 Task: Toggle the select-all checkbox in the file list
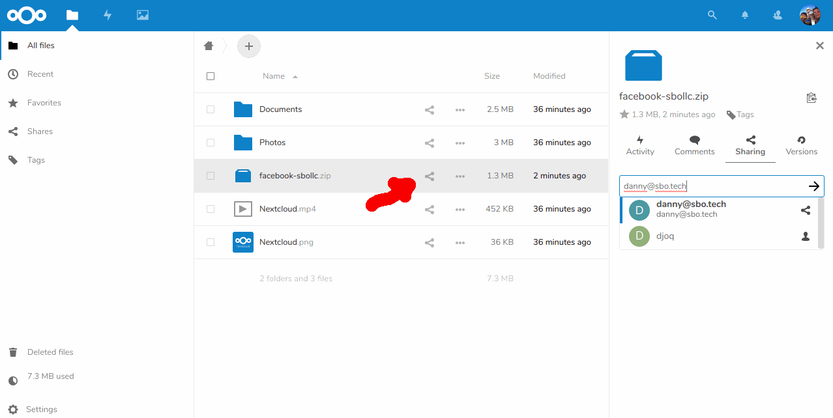point(211,76)
